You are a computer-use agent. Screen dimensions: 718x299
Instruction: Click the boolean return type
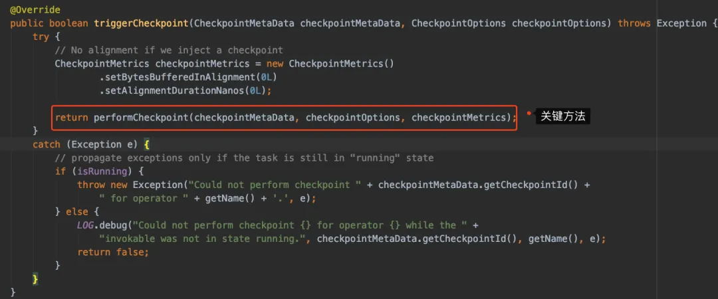coord(68,23)
